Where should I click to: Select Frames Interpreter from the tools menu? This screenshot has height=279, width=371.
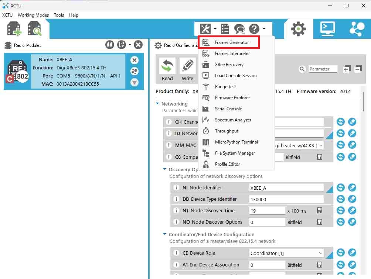[236, 54]
